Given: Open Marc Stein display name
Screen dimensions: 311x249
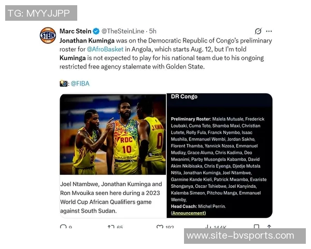Looking at the screenshot, I should [75, 31].
